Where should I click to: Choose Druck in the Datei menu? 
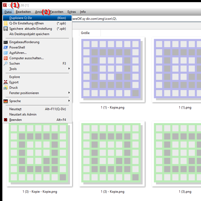point(37,88)
